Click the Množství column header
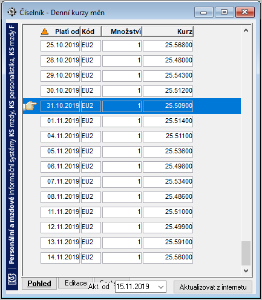Screen dimensions: 262x300 122,32
